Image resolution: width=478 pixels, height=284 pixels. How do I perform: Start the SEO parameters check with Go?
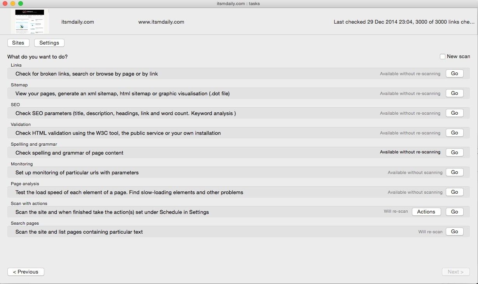pyautogui.click(x=454, y=113)
